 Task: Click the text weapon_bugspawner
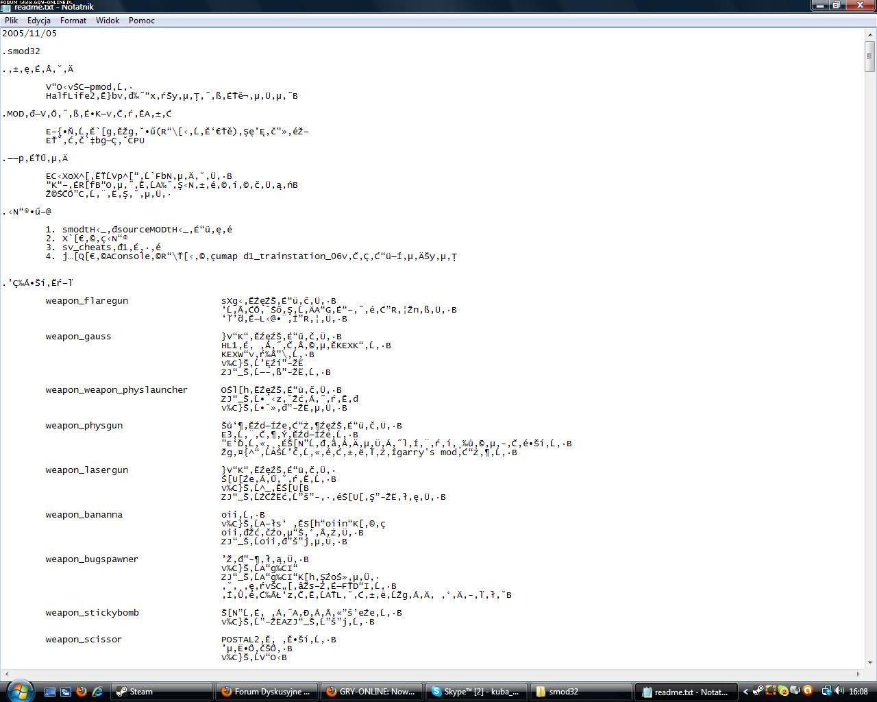[92, 559]
